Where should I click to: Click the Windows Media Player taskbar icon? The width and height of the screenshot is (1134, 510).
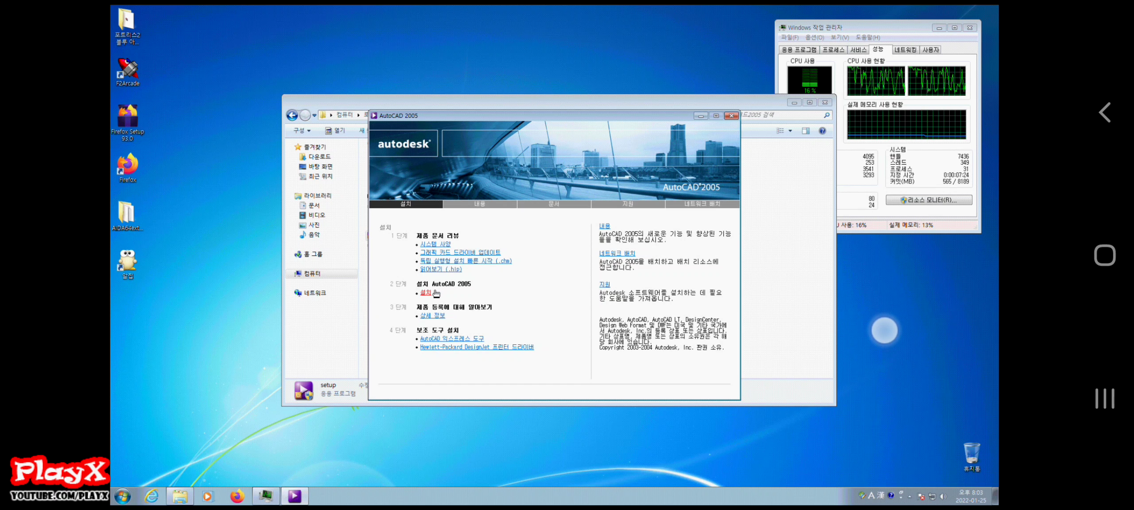click(207, 496)
